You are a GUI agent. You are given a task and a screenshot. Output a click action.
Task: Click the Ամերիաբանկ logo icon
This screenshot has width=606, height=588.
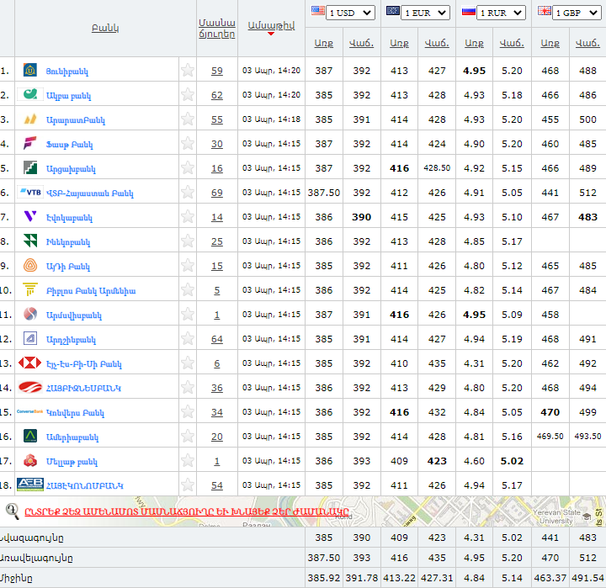[x=30, y=436]
